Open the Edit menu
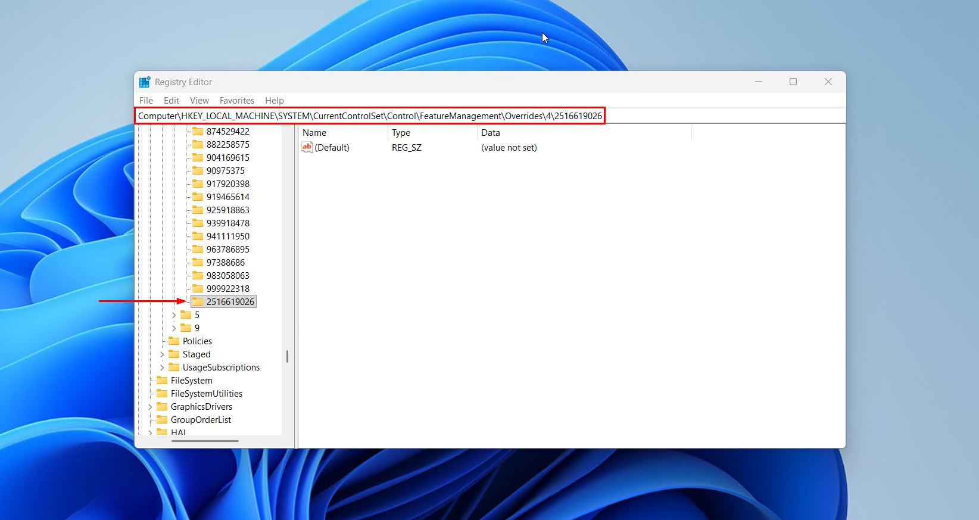979x520 pixels. [x=172, y=101]
